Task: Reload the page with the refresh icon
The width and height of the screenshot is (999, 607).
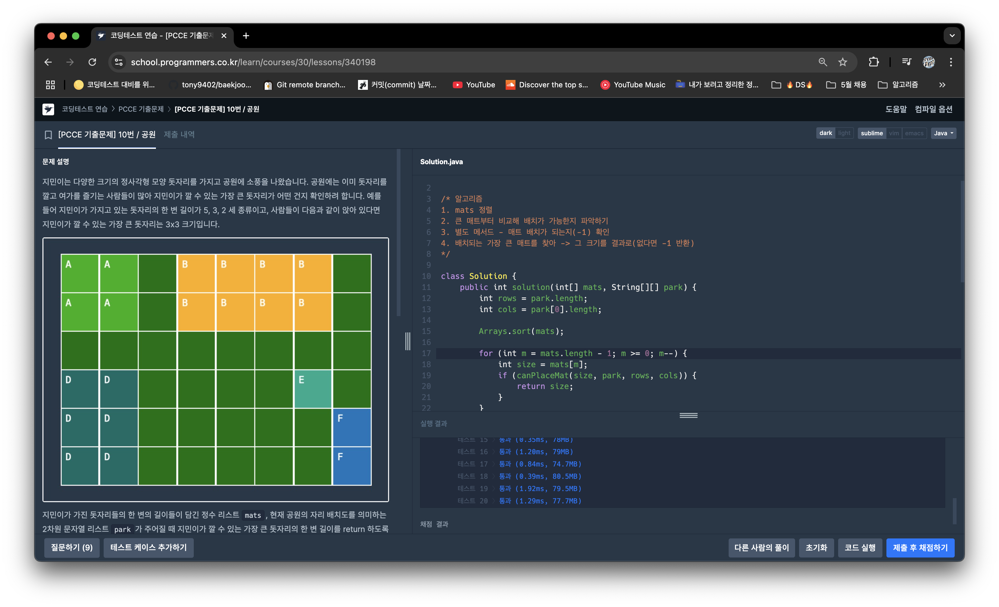Action: click(x=93, y=62)
